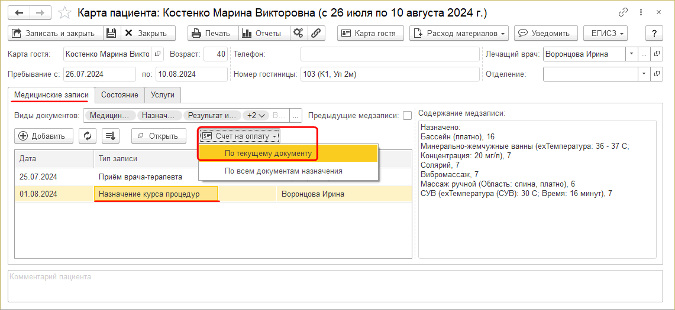Viewport: 675px width, 310px height.
Task: Open Карта гостя toolbar button
Action: point(370,33)
